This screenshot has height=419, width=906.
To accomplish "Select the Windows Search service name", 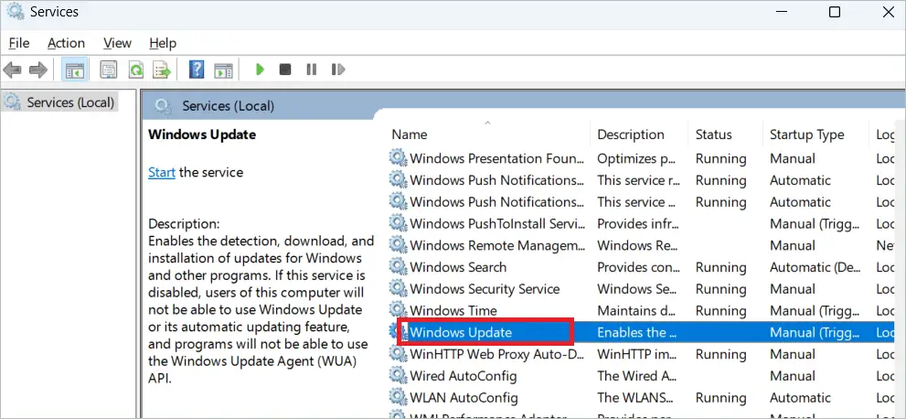I will (x=458, y=267).
